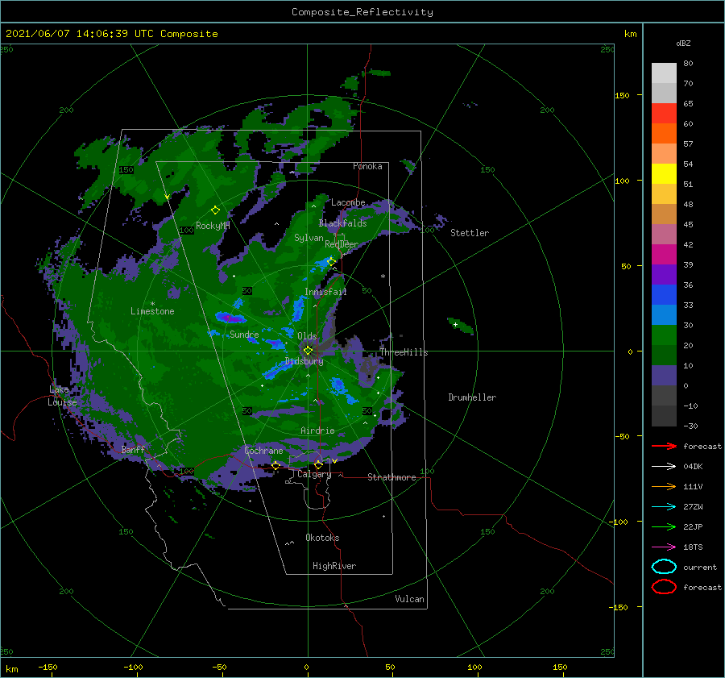Viewport: 725px width, 678px height.
Task: Select the orange 111V arrow symbol
Action: (664, 486)
